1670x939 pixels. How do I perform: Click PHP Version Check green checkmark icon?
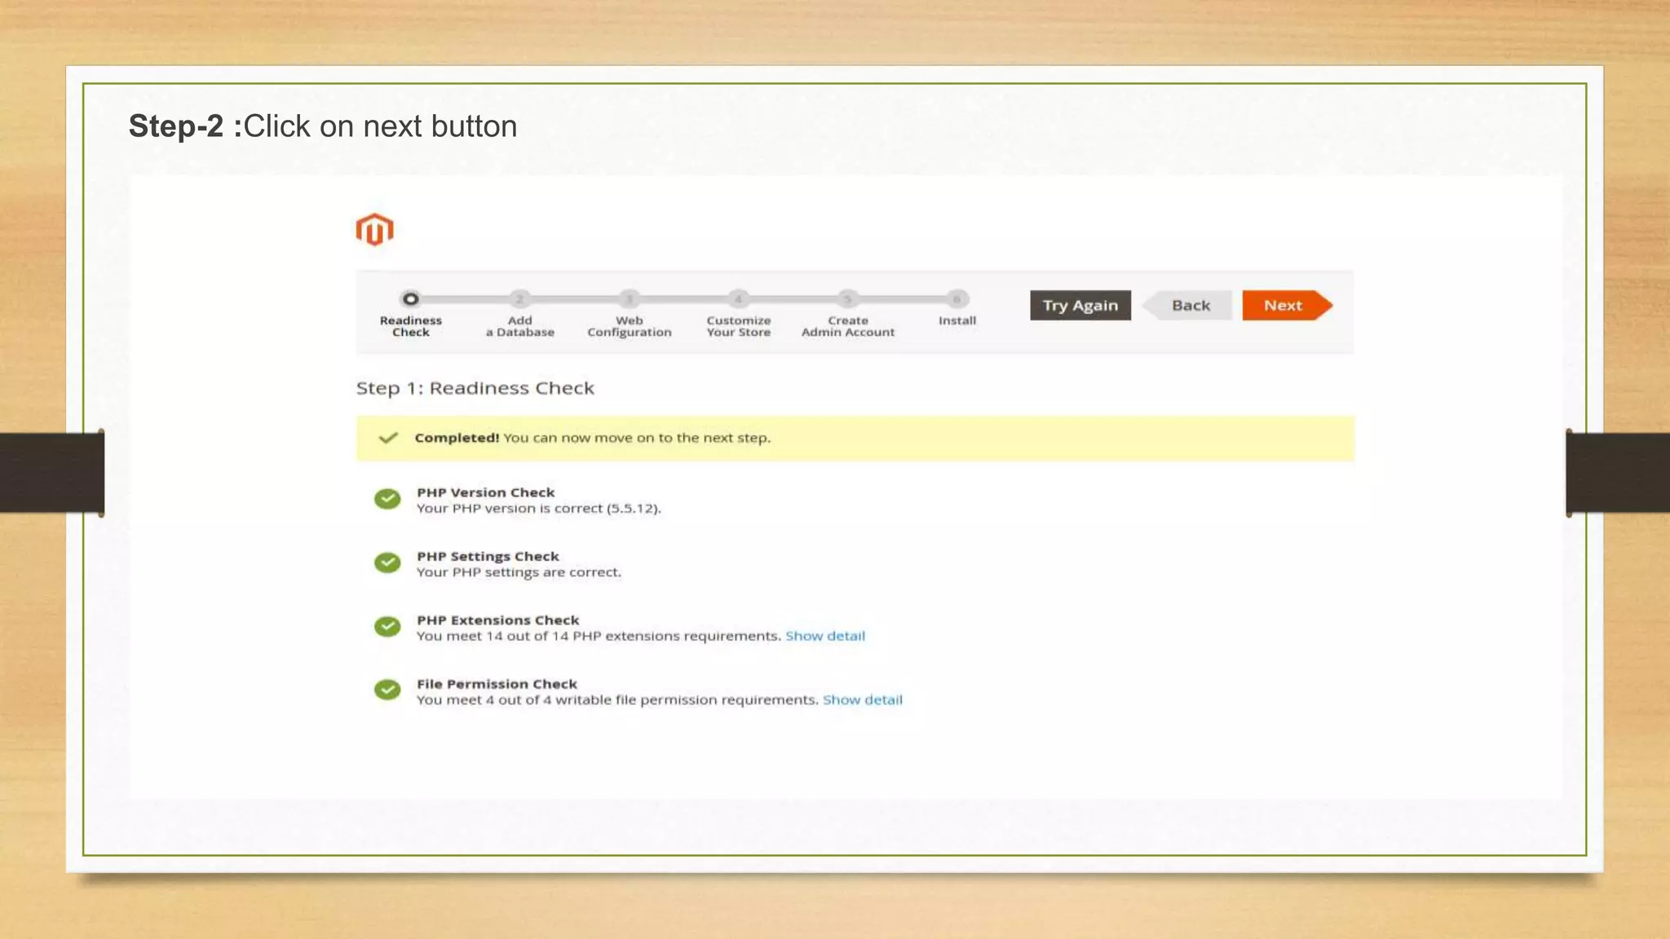(x=387, y=499)
